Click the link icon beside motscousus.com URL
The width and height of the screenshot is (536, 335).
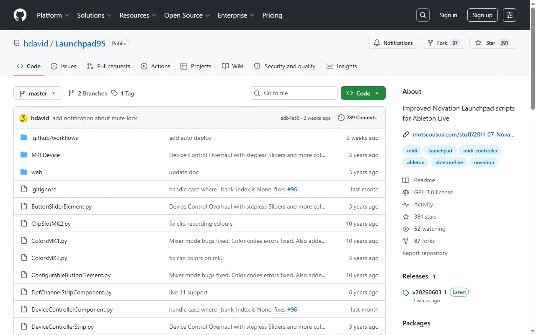pyautogui.click(x=406, y=134)
